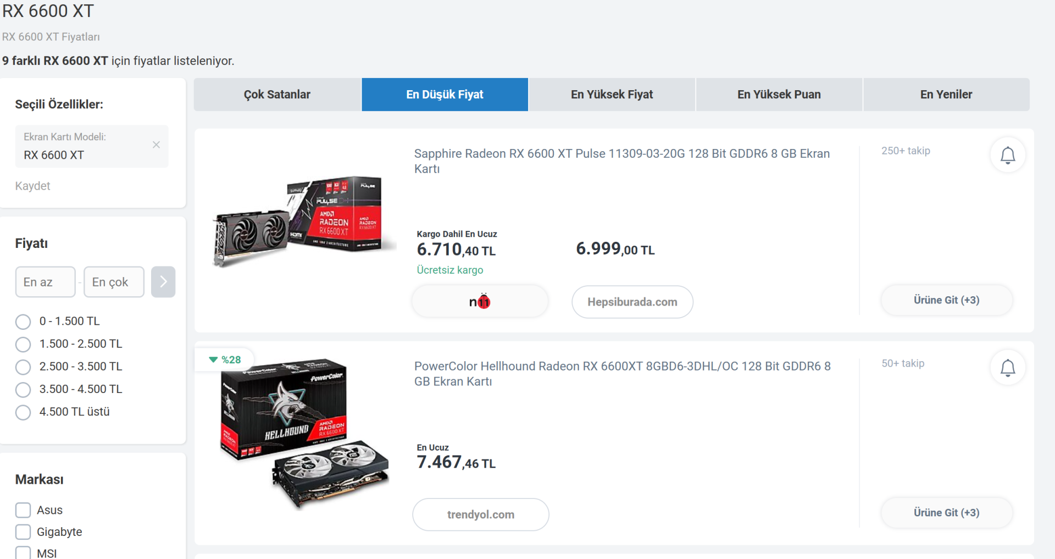
Task: Select the 0 - 1.500 TL price range
Action: tap(23, 322)
